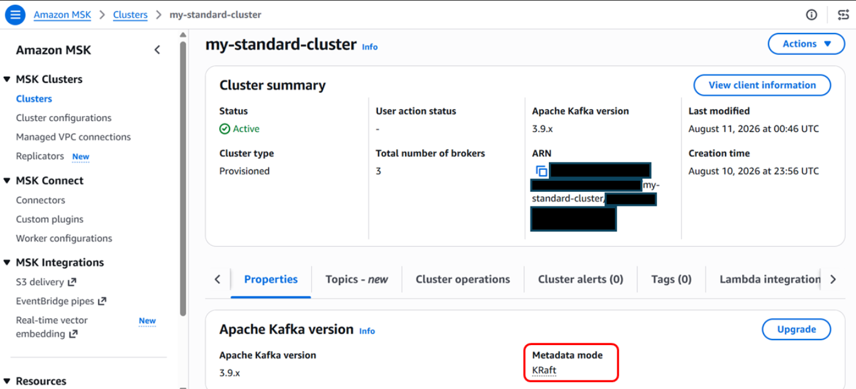Collapse the Amazon MSK side navigation panel
The width and height of the screenshot is (856, 389).
[x=157, y=50]
